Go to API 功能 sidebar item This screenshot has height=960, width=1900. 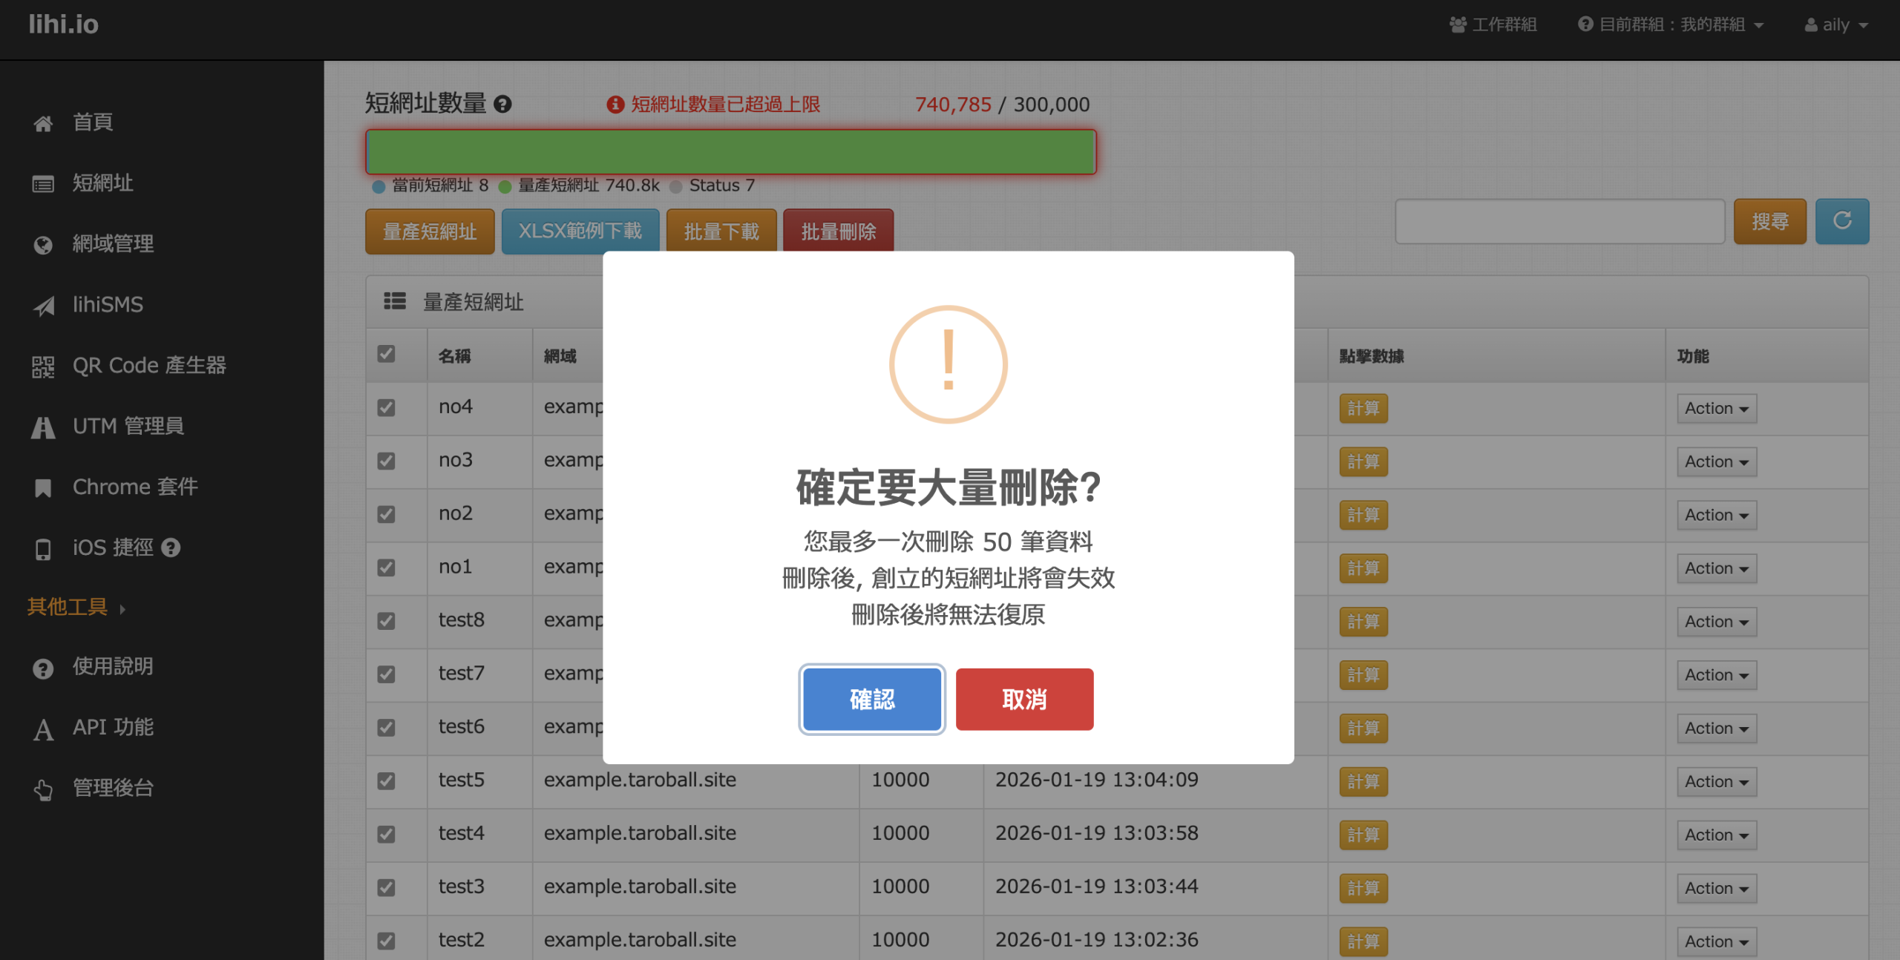113,727
